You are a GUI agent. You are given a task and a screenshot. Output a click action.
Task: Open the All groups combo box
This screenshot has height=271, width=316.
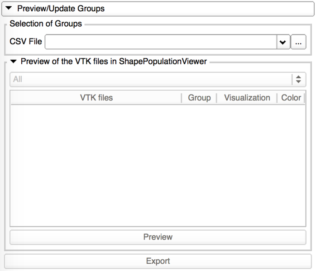point(152,79)
